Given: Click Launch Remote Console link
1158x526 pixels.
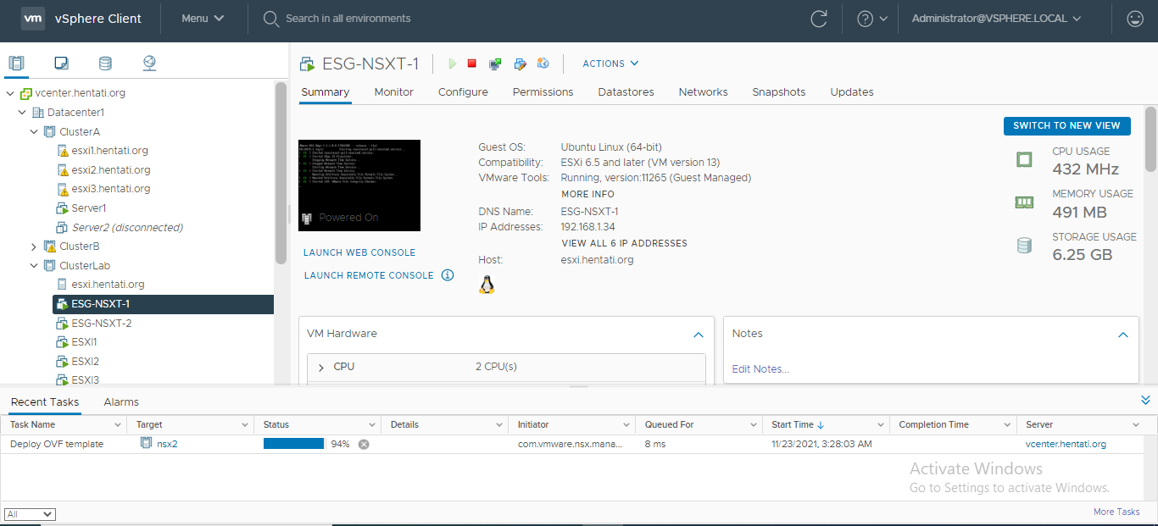Looking at the screenshot, I should point(369,275).
